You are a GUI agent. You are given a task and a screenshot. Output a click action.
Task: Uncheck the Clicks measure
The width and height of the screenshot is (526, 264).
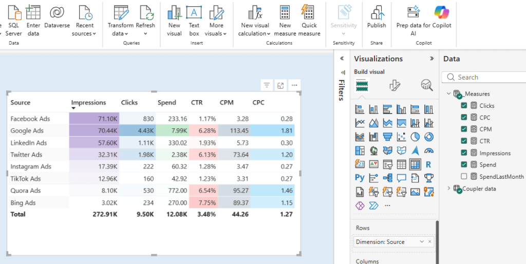click(464, 106)
